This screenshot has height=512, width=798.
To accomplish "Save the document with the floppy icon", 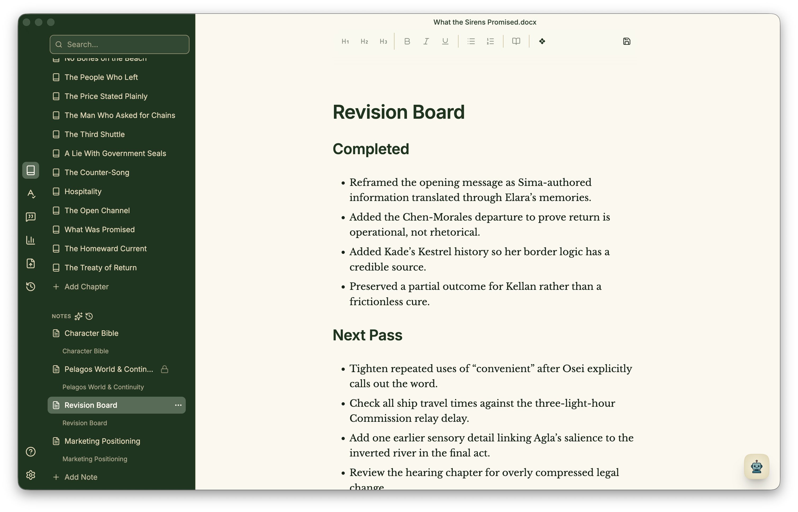I will [627, 41].
